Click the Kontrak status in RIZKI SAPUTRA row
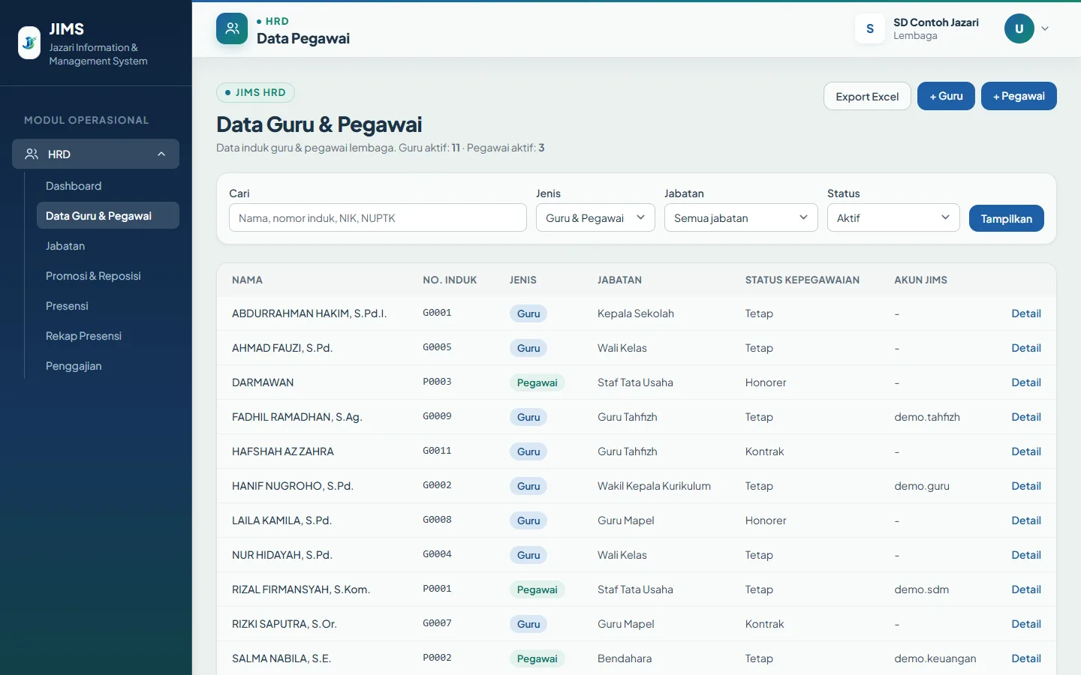1081x675 pixels. click(764, 624)
